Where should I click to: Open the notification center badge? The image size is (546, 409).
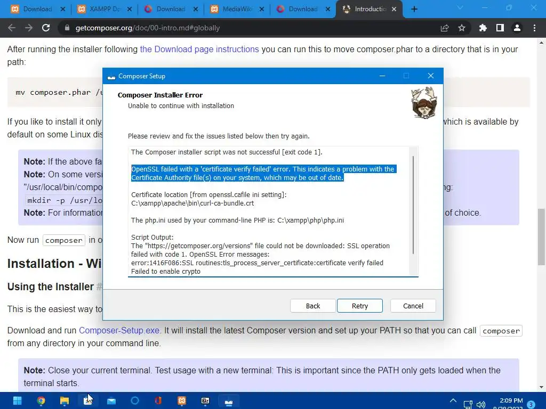point(531,405)
